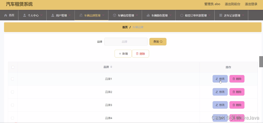The height and width of the screenshot is (123, 263).
Task: Click 首页 in the breadcrumb
Action: pos(125,27)
